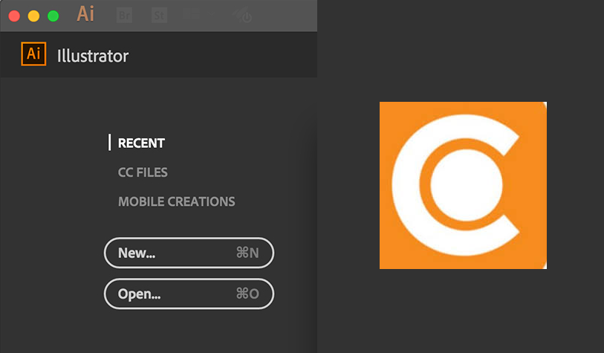Open the arrange documents dropdown
Viewport: 604px width, 353px height.
pos(199,13)
